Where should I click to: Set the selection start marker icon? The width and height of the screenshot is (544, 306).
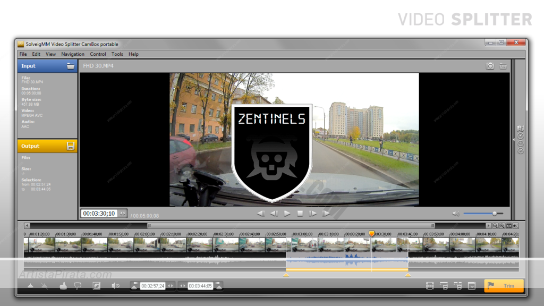[x=134, y=286]
